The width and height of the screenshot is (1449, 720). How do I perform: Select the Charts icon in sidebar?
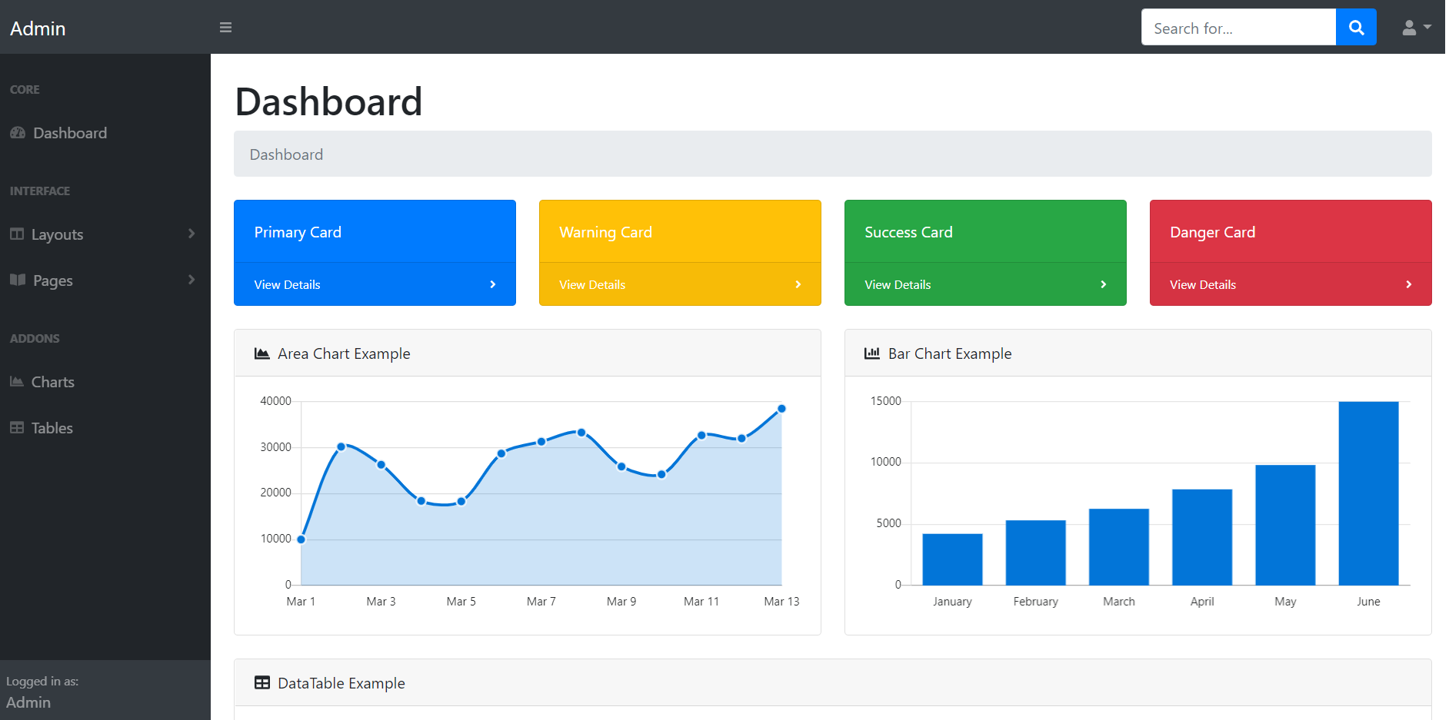[17, 381]
